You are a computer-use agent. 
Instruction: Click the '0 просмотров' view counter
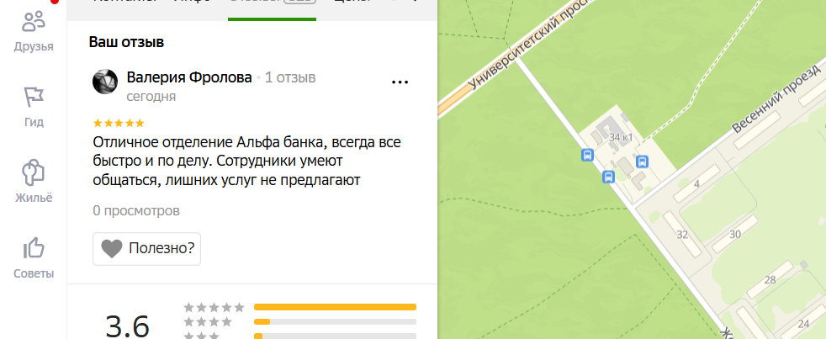point(136,211)
